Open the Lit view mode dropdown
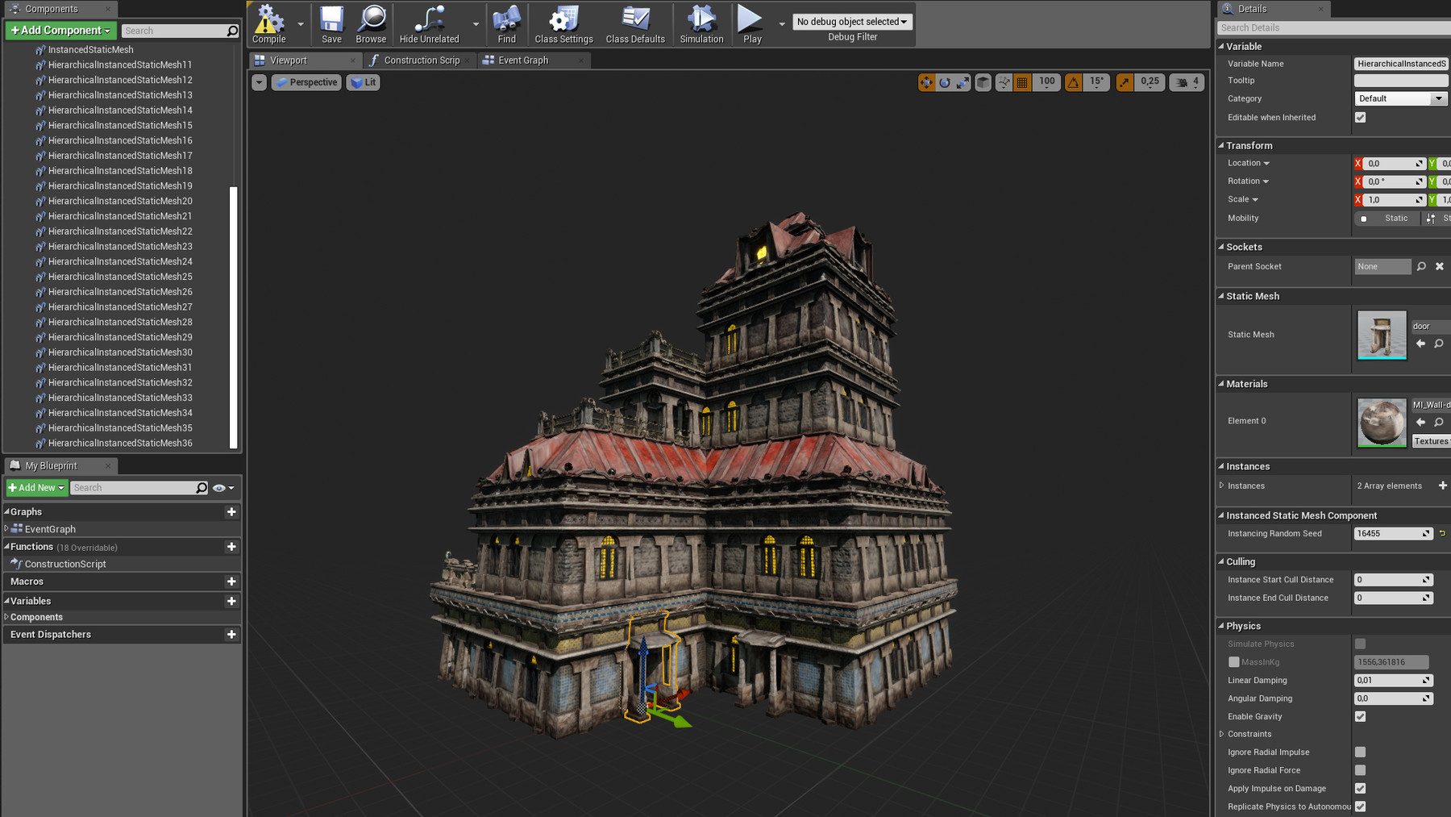Screen dimensions: 1451x817 363,81
